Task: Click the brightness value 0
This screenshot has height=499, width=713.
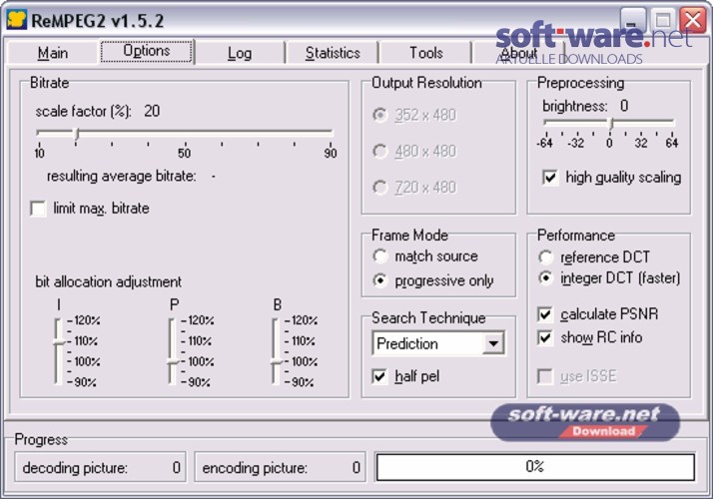Action: point(624,106)
